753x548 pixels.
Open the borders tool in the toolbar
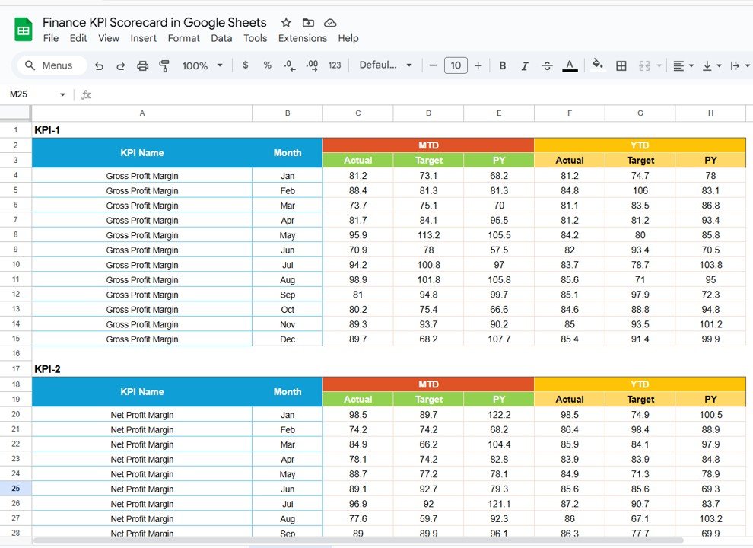621,66
